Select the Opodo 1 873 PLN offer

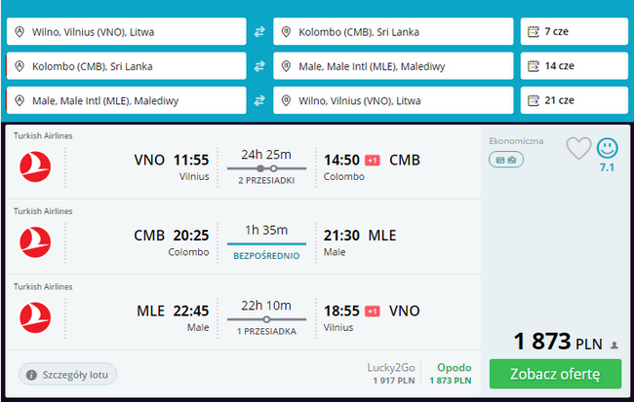[454, 375]
